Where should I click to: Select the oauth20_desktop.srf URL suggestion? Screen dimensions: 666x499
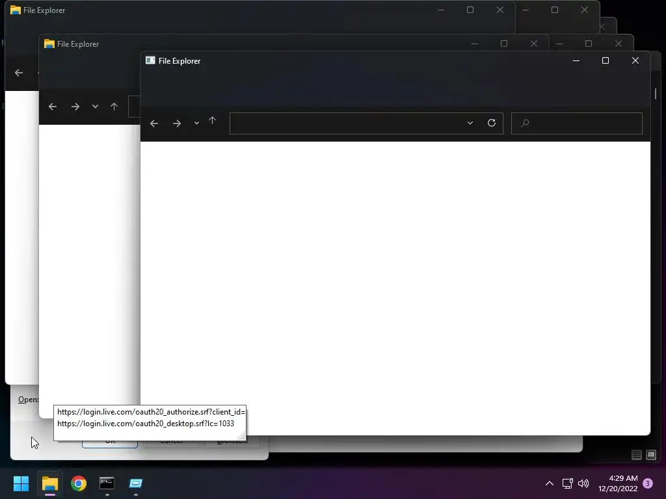146,424
